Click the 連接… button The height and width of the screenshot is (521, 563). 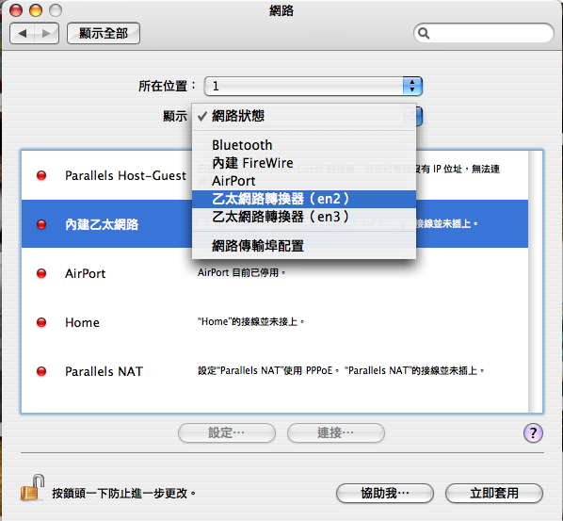(336, 432)
